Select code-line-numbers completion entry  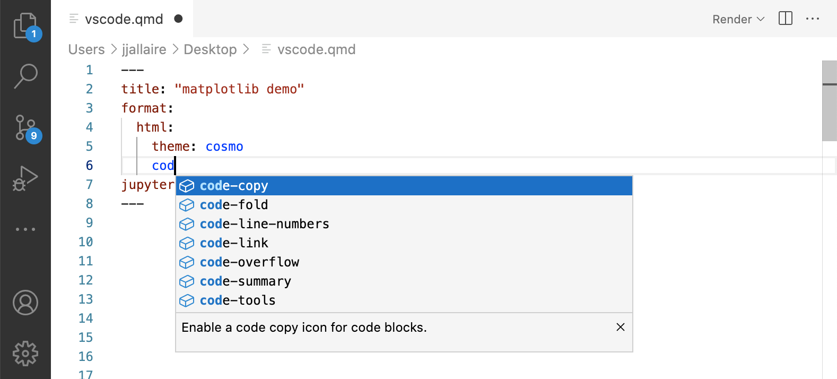point(264,223)
